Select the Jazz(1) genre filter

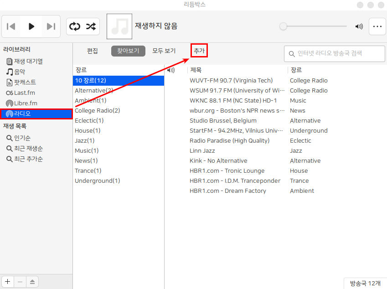tap(85, 140)
